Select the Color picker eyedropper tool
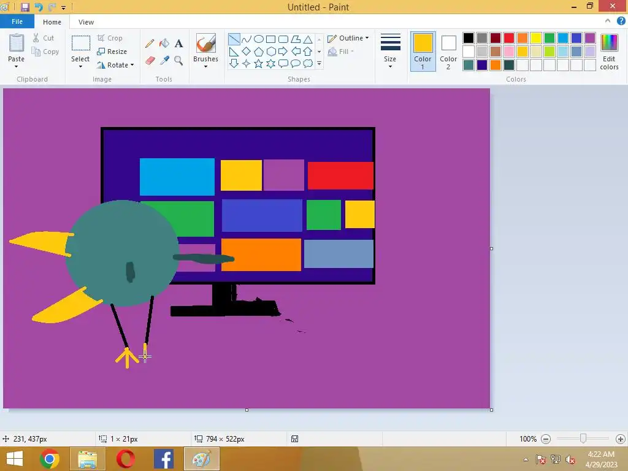The width and height of the screenshot is (628, 471). (164, 61)
